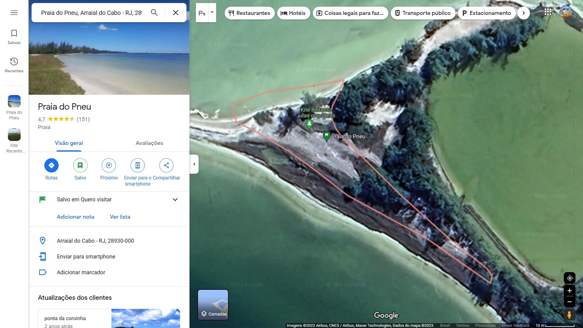Filter by Restaurantes chip
583x328 pixels.
(250, 13)
